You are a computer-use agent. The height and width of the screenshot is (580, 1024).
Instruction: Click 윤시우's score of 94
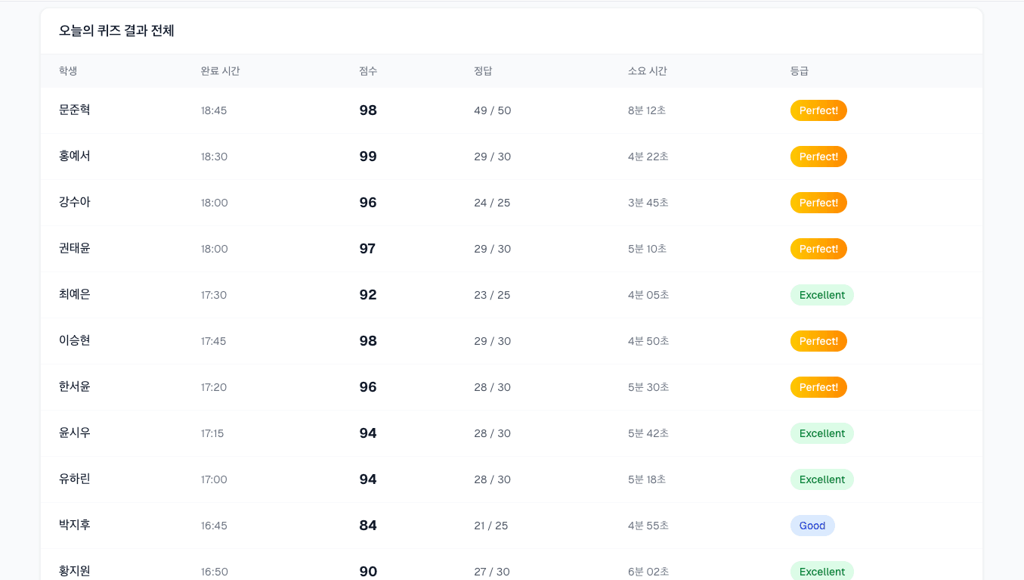coord(368,433)
